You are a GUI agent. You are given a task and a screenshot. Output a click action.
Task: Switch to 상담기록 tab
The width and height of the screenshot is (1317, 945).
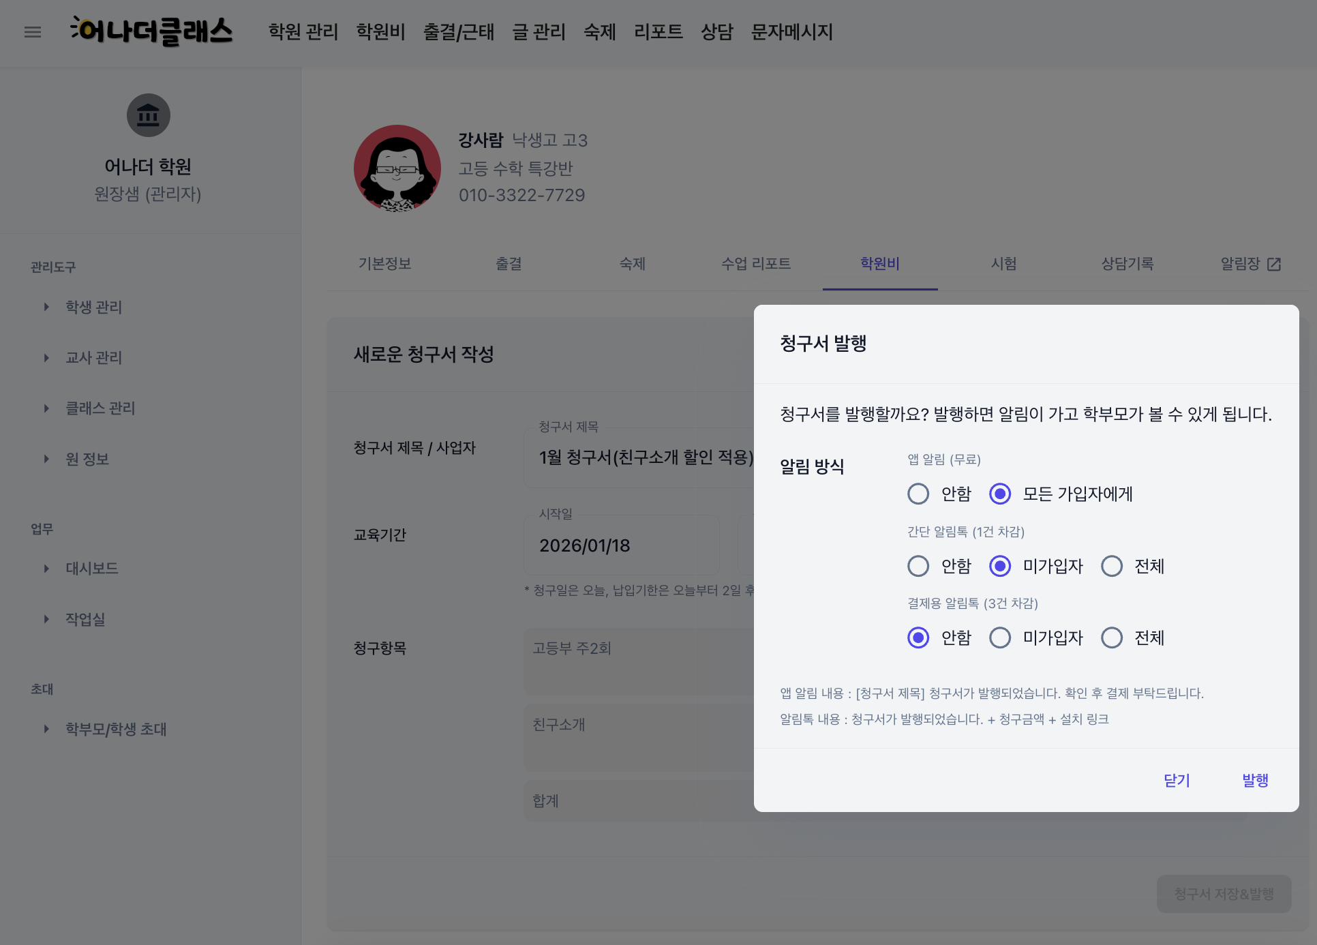click(x=1127, y=264)
